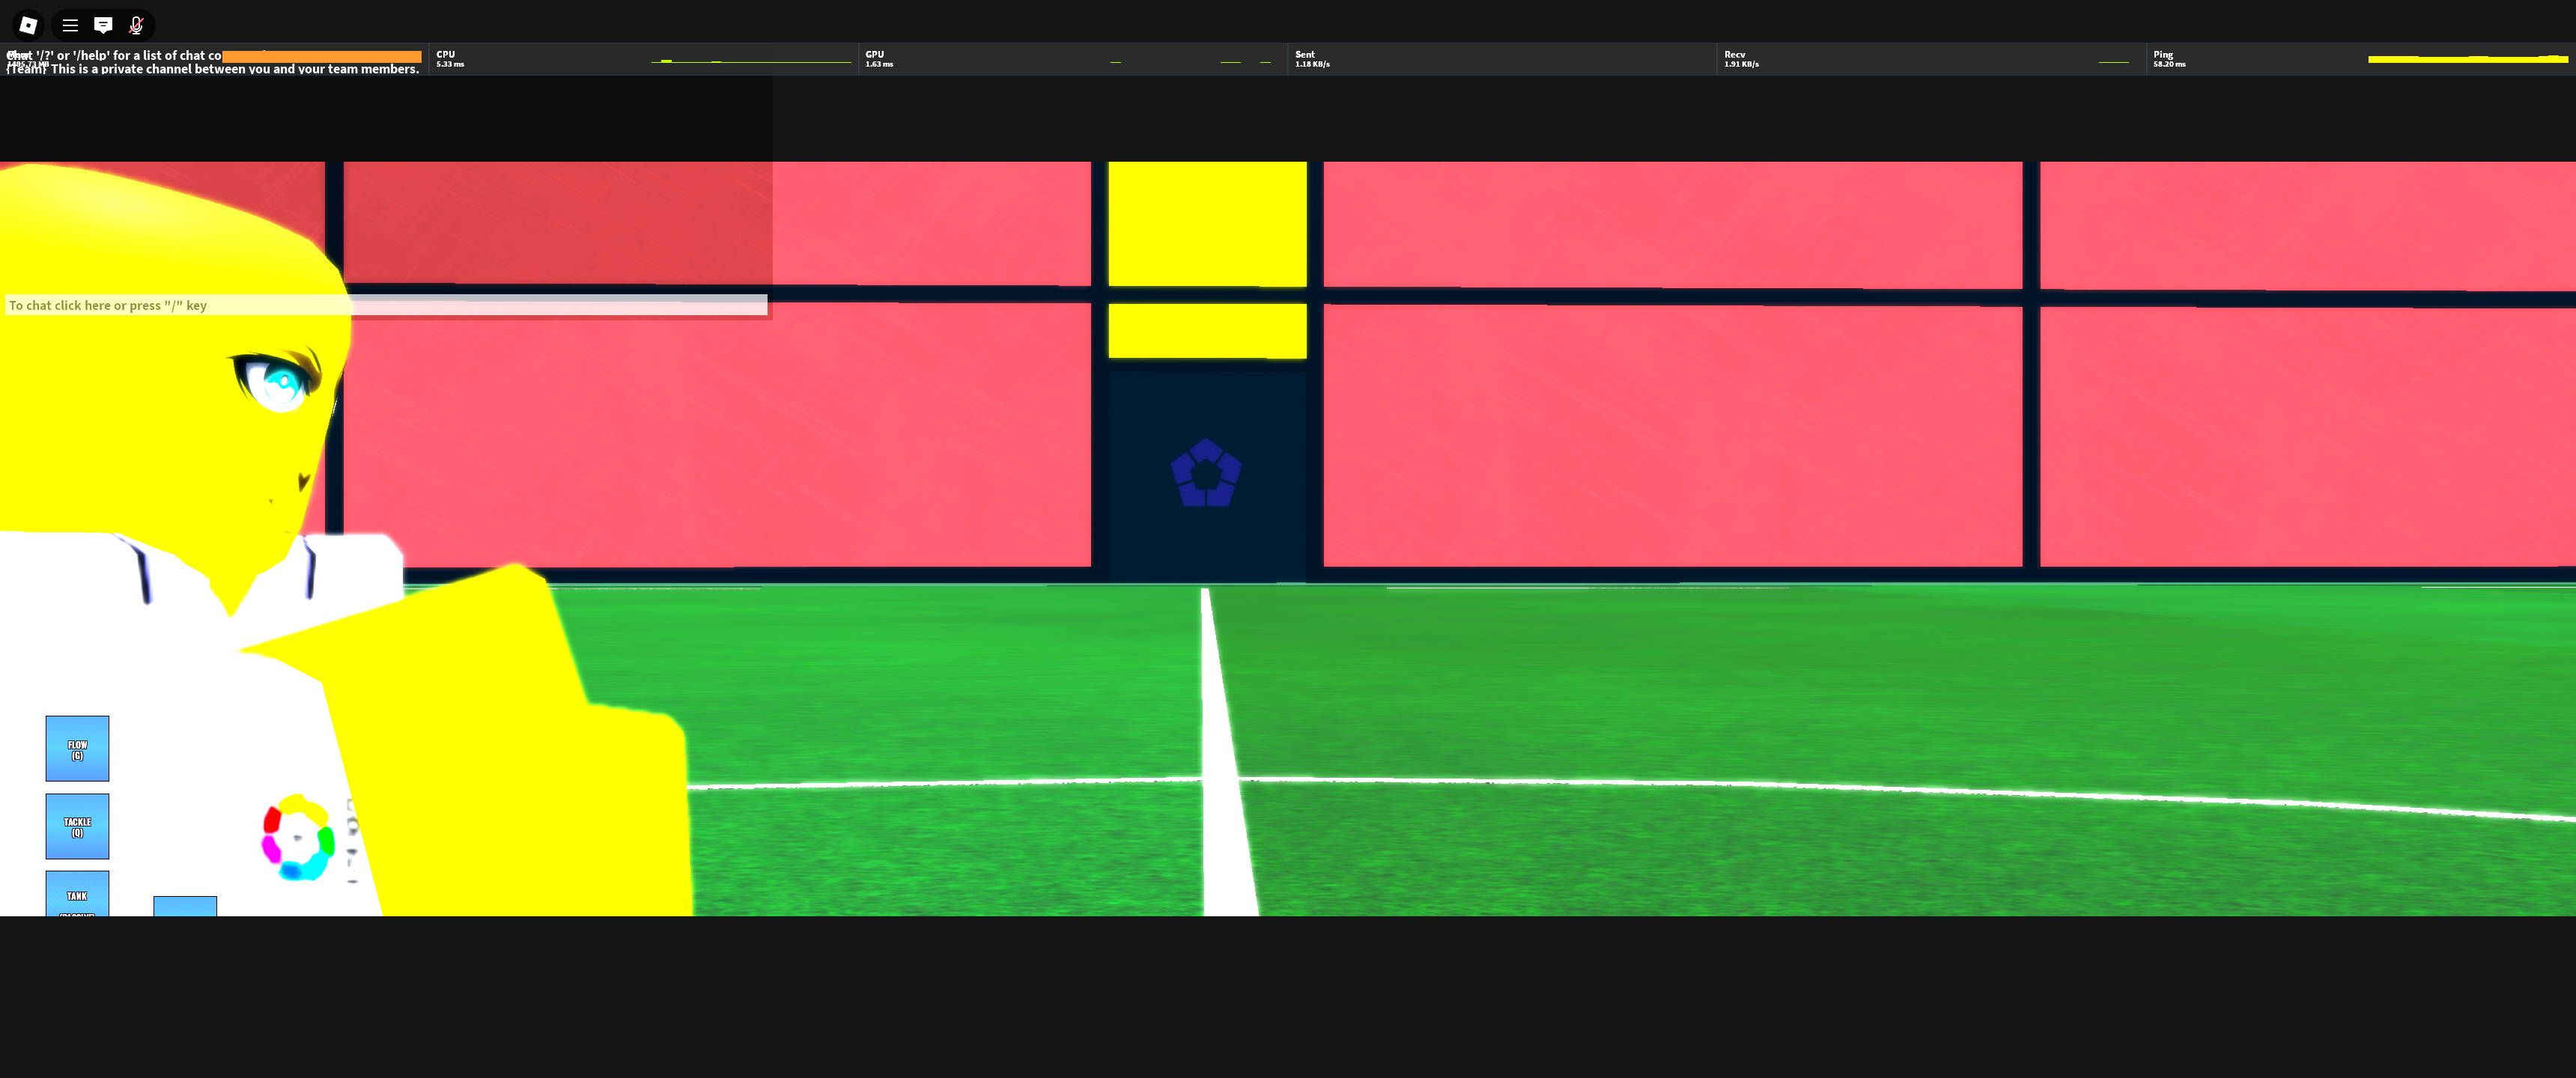Open the Roblox logo menu
The height and width of the screenshot is (1078, 2576).
pyautogui.click(x=28, y=25)
